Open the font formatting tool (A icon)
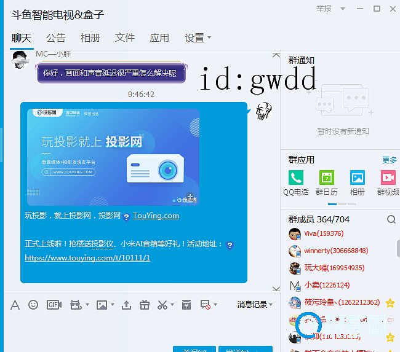 point(15,305)
